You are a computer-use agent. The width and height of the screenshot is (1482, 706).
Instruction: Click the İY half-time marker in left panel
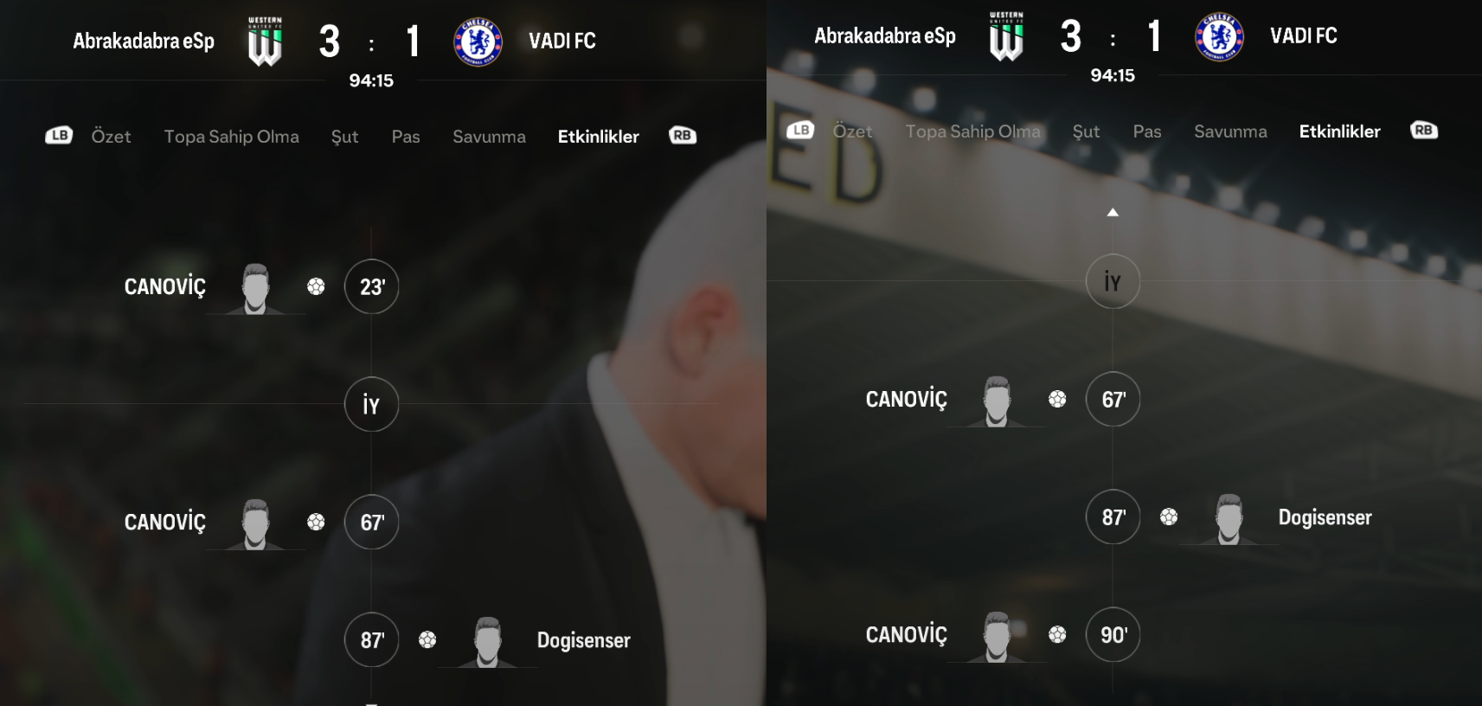tap(371, 404)
